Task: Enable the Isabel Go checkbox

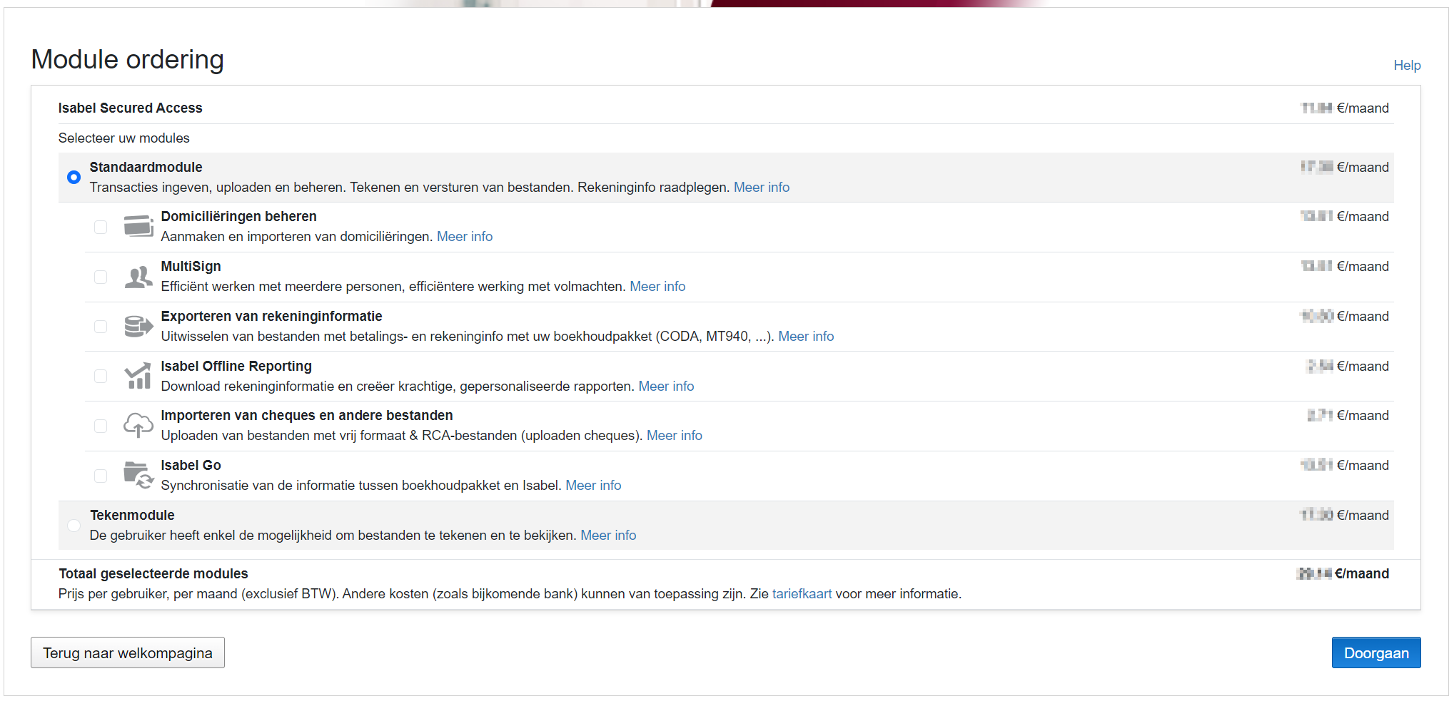Action: (x=101, y=476)
